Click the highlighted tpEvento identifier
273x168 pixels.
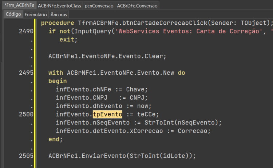(x=107, y=114)
